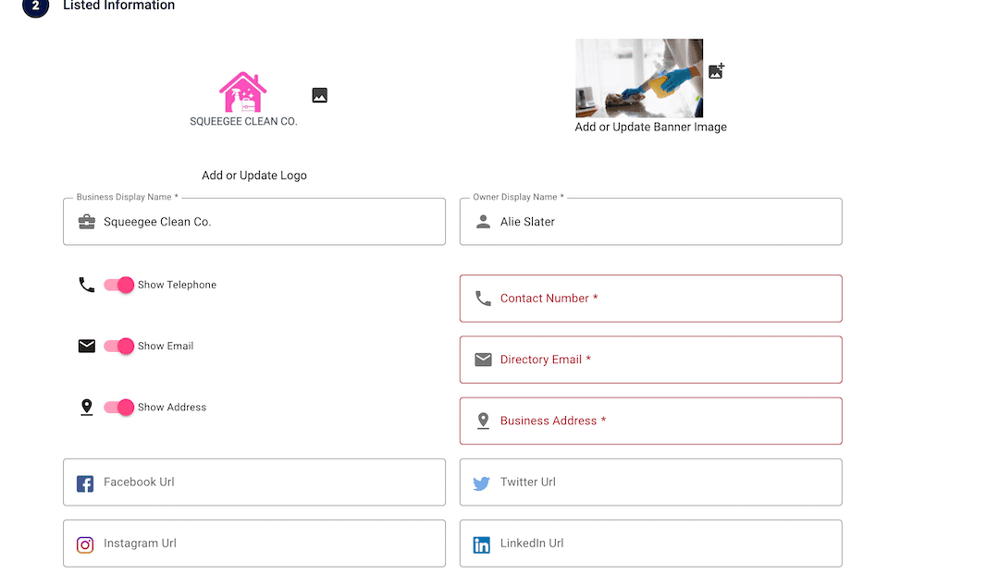This screenshot has height=574, width=999.
Task: Turn off Show Address switch
Action: pyautogui.click(x=118, y=407)
